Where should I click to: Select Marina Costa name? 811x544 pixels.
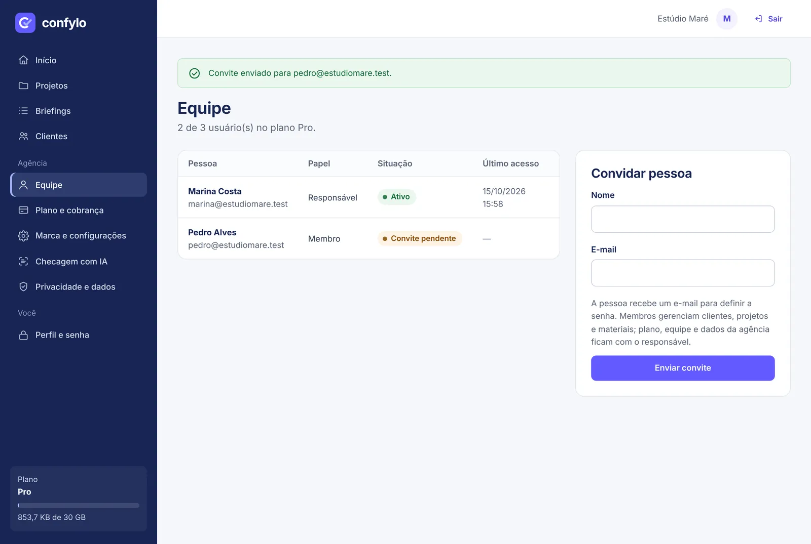(x=215, y=191)
